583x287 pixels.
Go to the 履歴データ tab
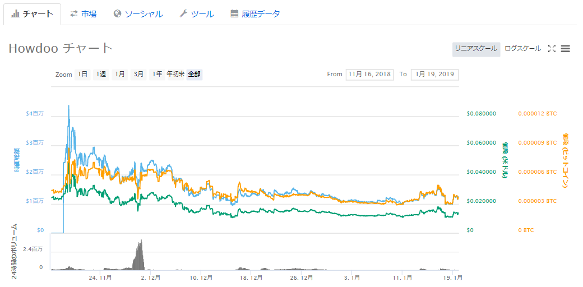[x=255, y=14]
